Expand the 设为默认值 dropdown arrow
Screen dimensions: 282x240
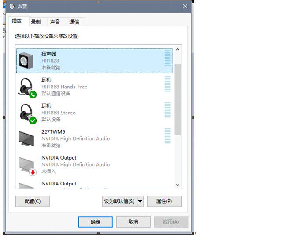tap(140, 201)
